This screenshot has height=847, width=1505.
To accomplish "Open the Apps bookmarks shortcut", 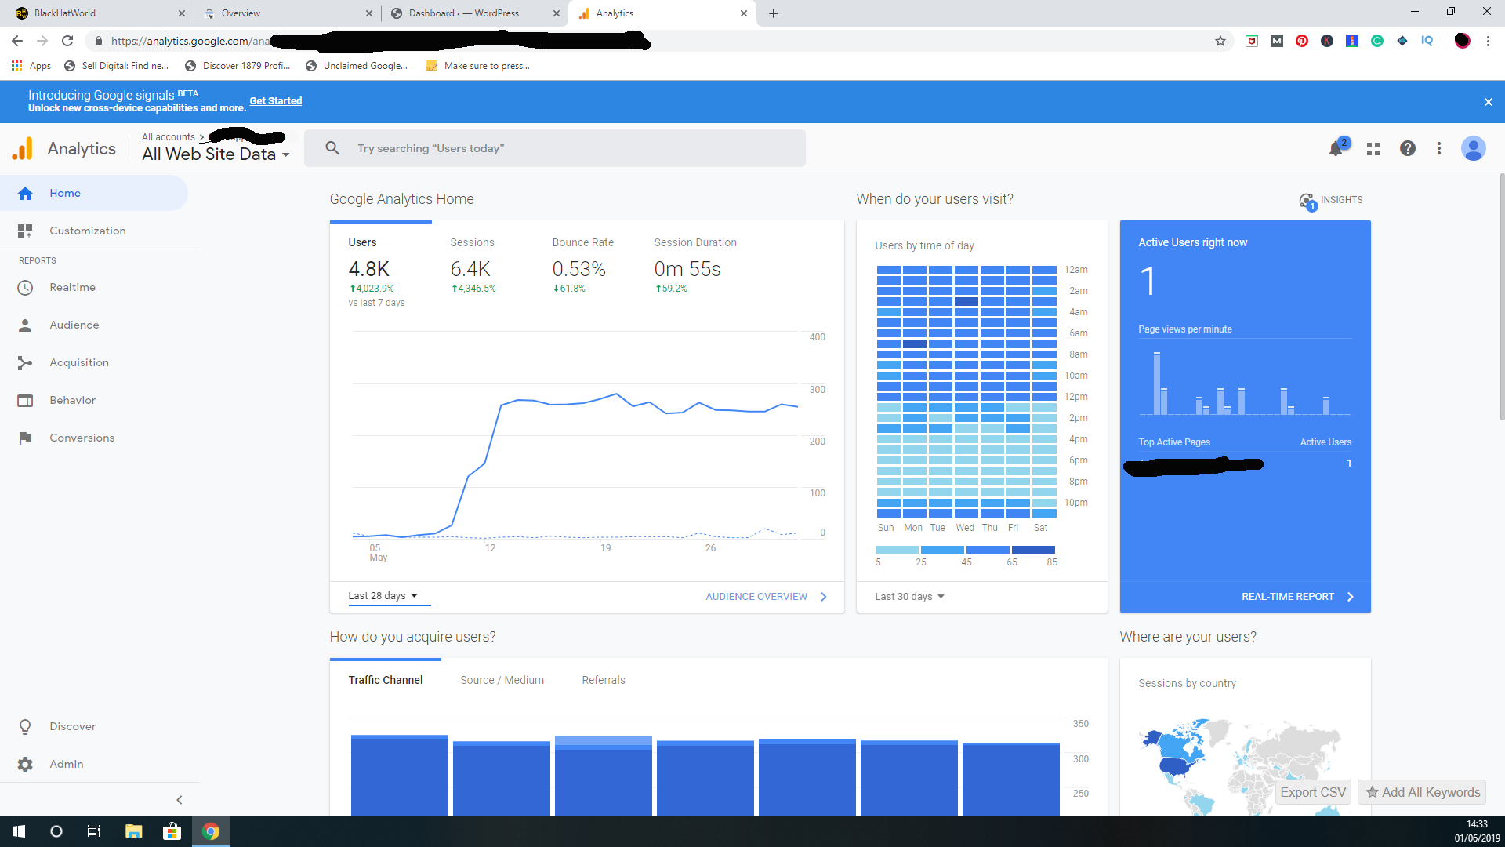I will (x=31, y=66).
